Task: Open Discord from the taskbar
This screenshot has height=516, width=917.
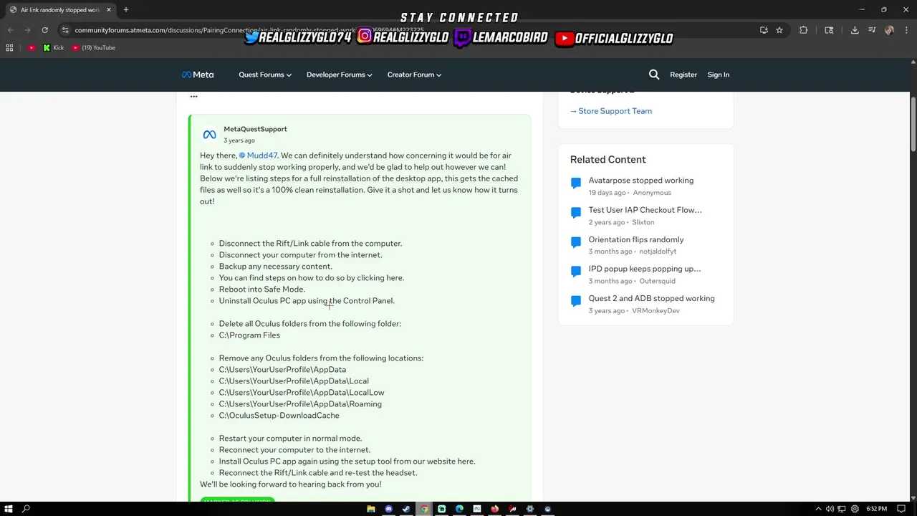Action: [389, 509]
